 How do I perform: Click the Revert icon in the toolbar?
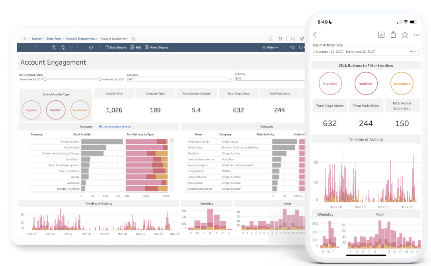coord(45,47)
